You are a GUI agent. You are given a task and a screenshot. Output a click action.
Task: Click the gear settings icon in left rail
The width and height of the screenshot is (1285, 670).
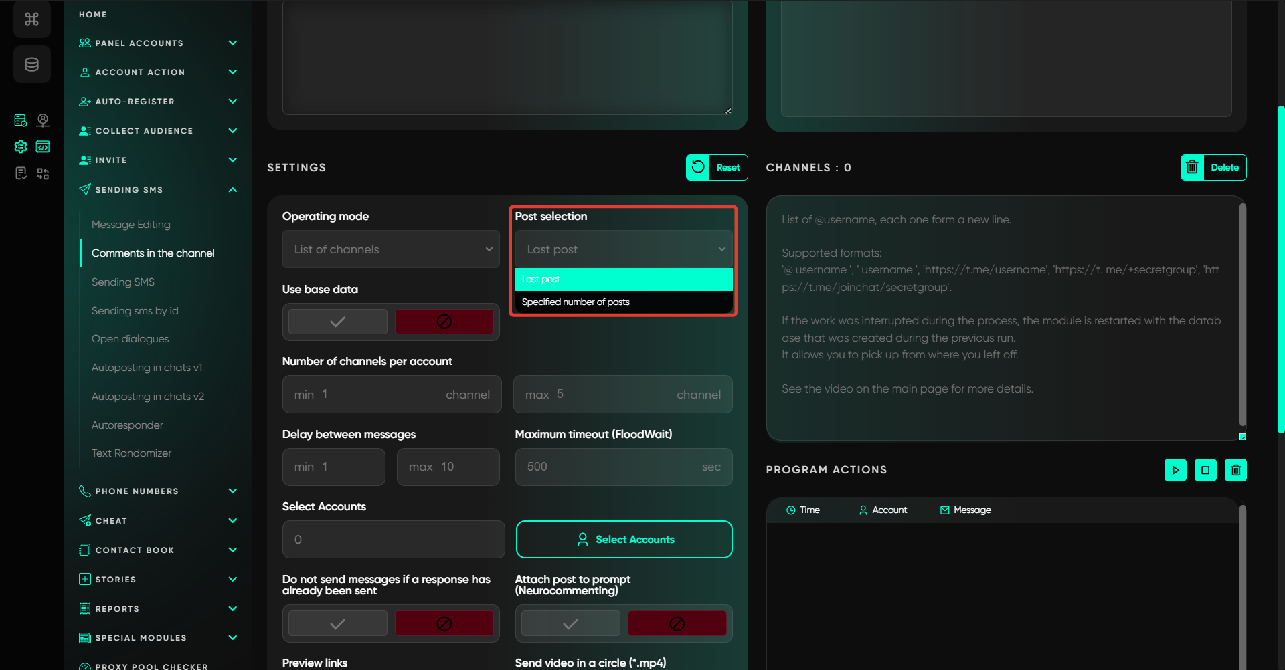click(21, 146)
